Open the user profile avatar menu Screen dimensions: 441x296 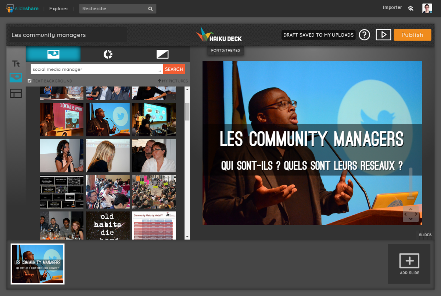(427, 8)
